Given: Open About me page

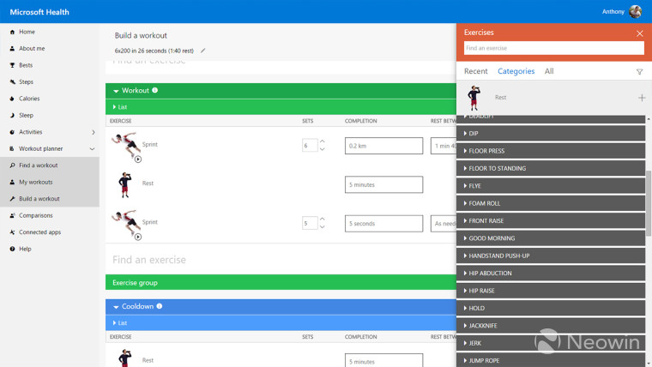Looking at the screenshot, I should click(32, 48).
